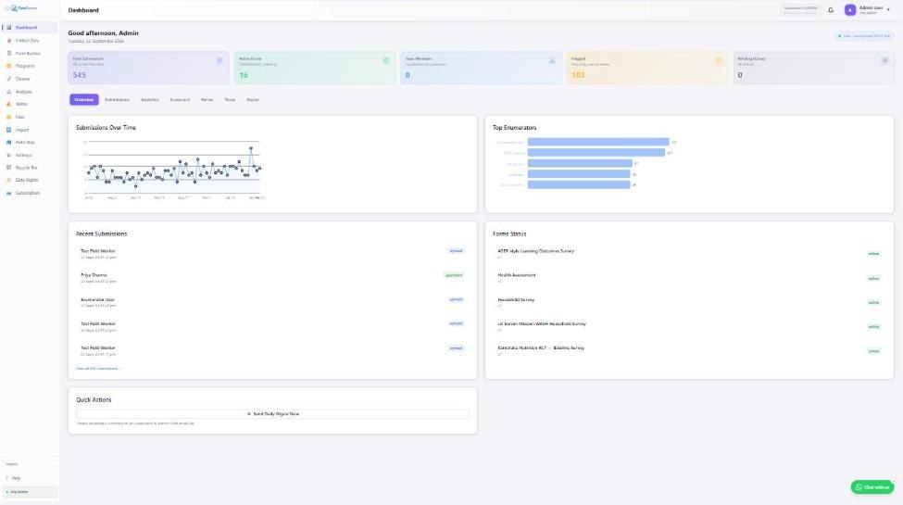Switch to the Submissions tab

coord(117,100)
